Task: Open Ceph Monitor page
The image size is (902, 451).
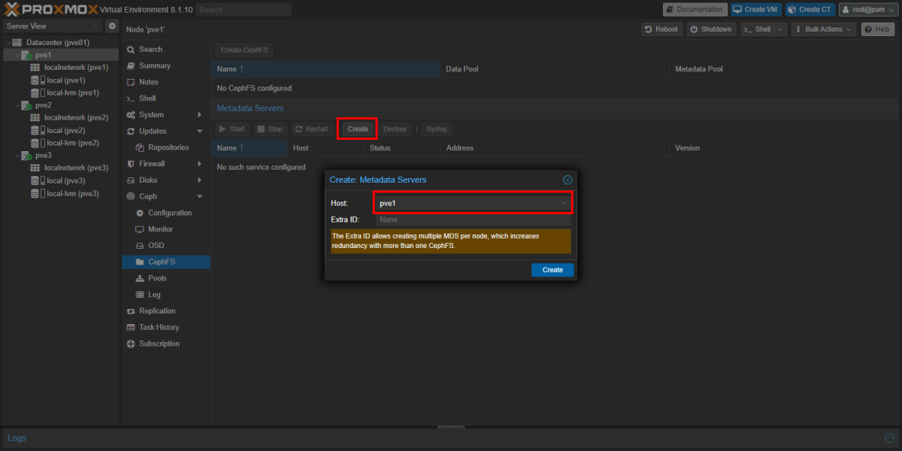Action: (x=160, y=229)
